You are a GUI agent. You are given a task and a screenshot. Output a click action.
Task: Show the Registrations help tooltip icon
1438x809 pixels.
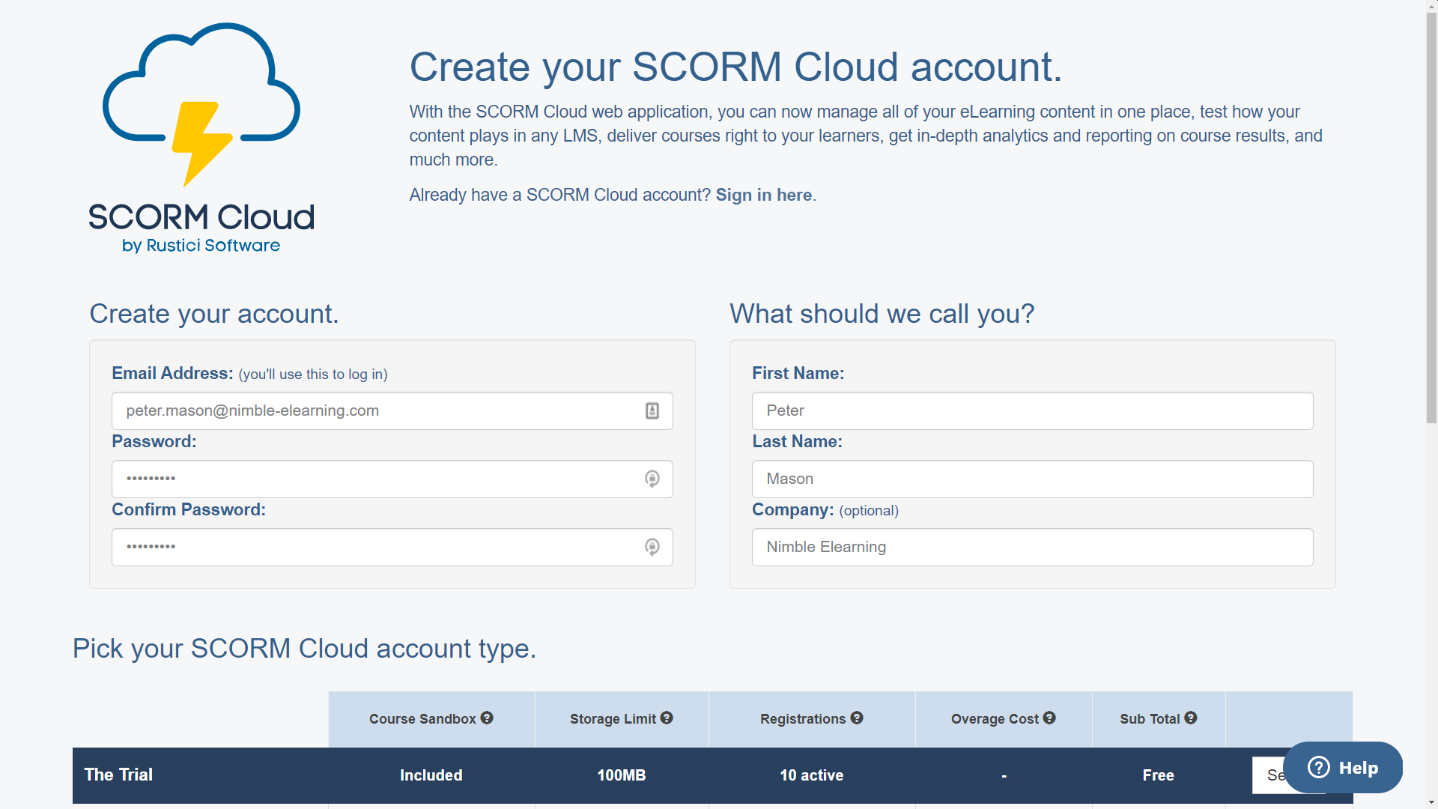[x=857, y=718]
